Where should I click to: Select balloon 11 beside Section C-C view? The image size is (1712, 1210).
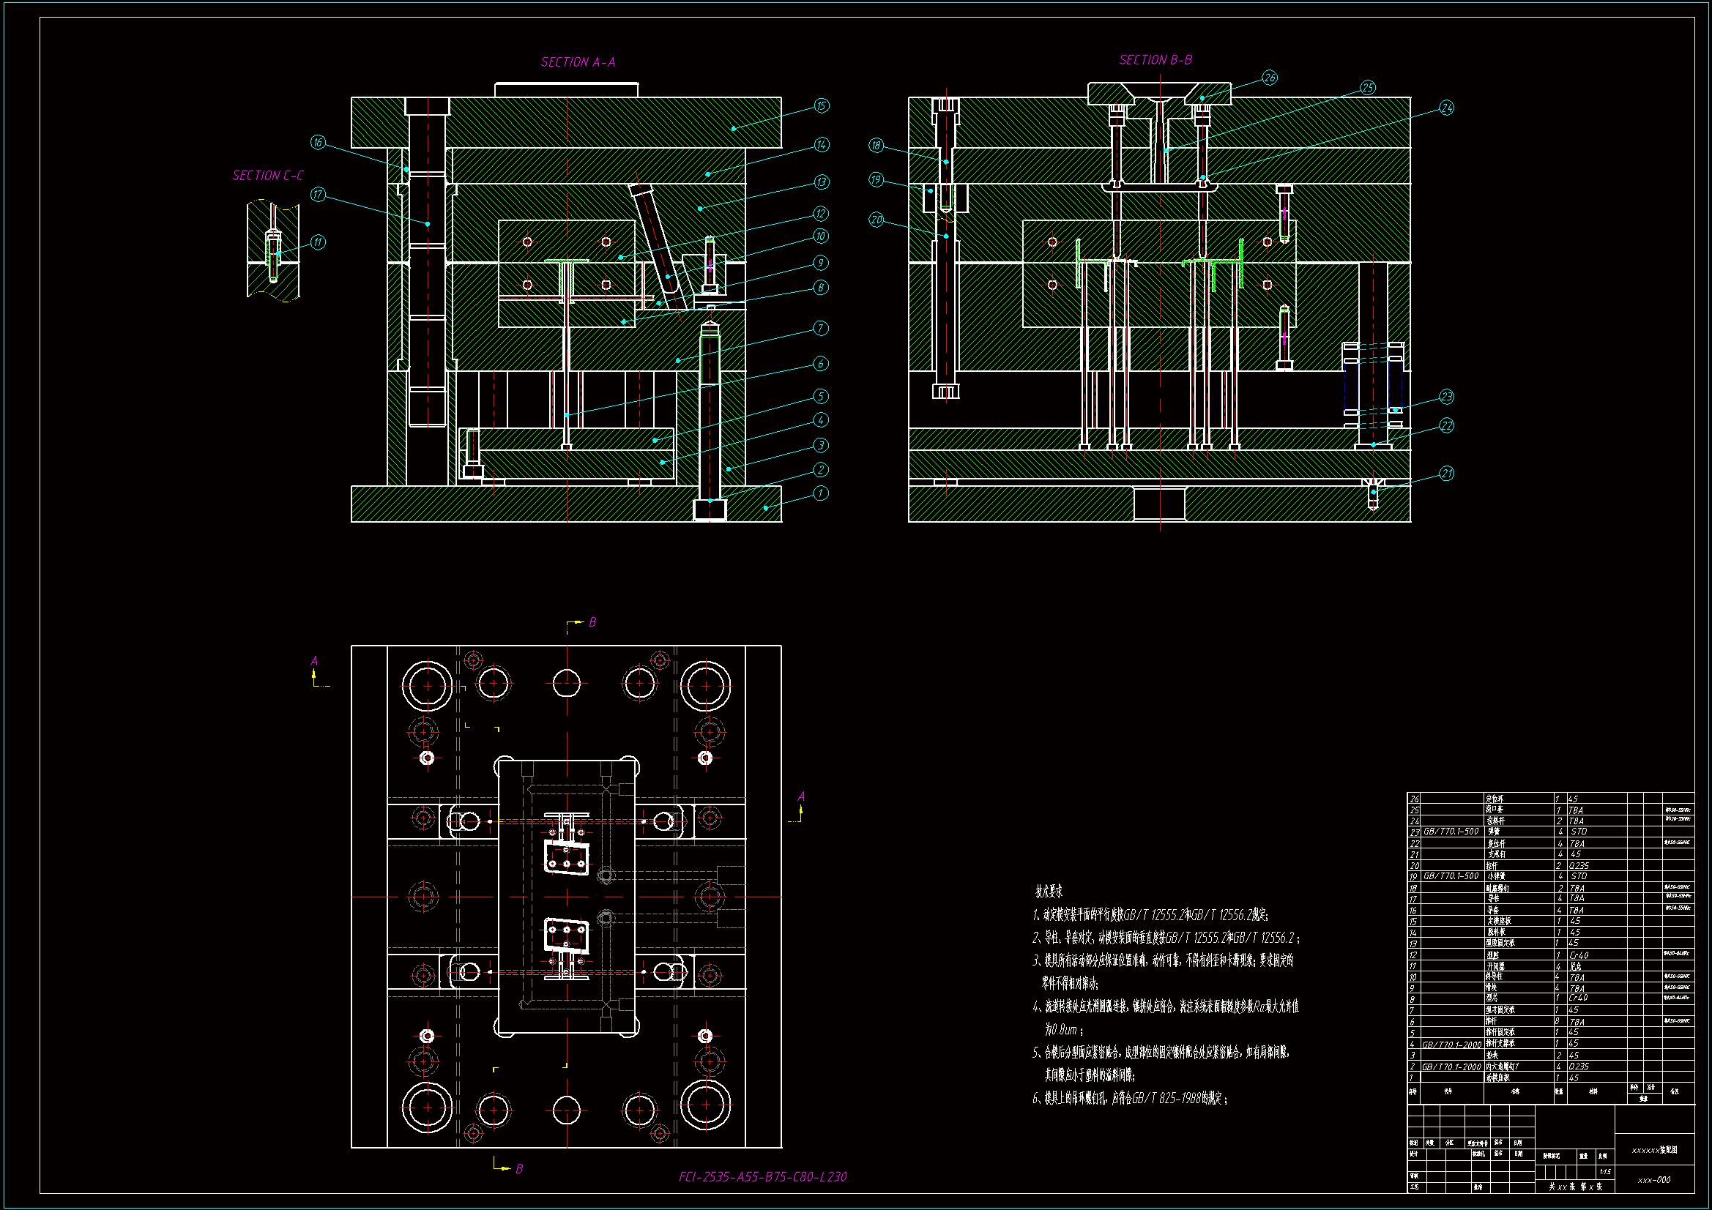pos(318,242)
